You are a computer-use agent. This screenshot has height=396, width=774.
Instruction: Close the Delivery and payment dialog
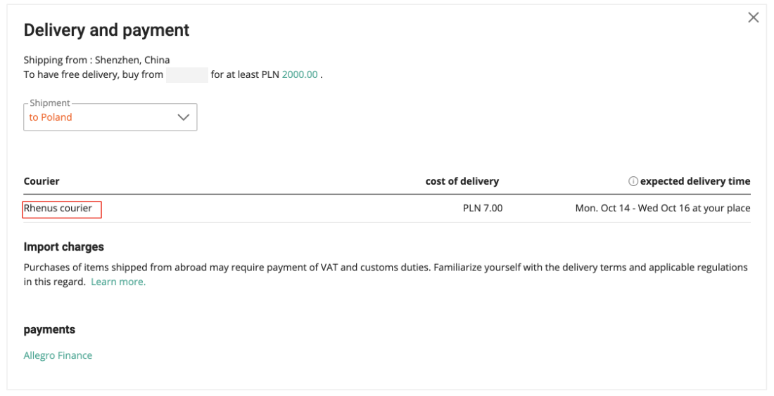point(754,18)
